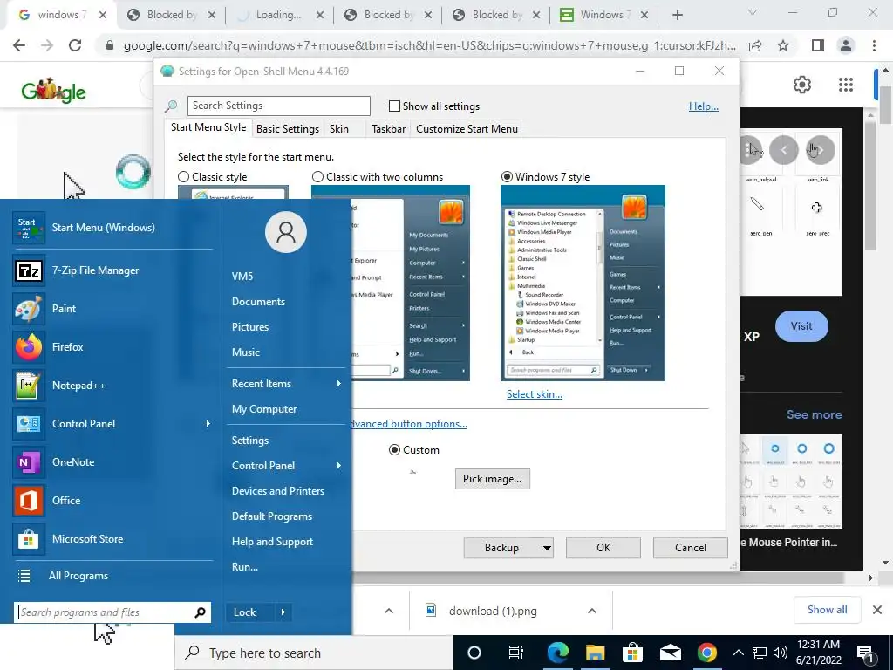Screen dimensions: 893x670
Task: Bookmark this page with the star icon
Action: click(783, 45)
